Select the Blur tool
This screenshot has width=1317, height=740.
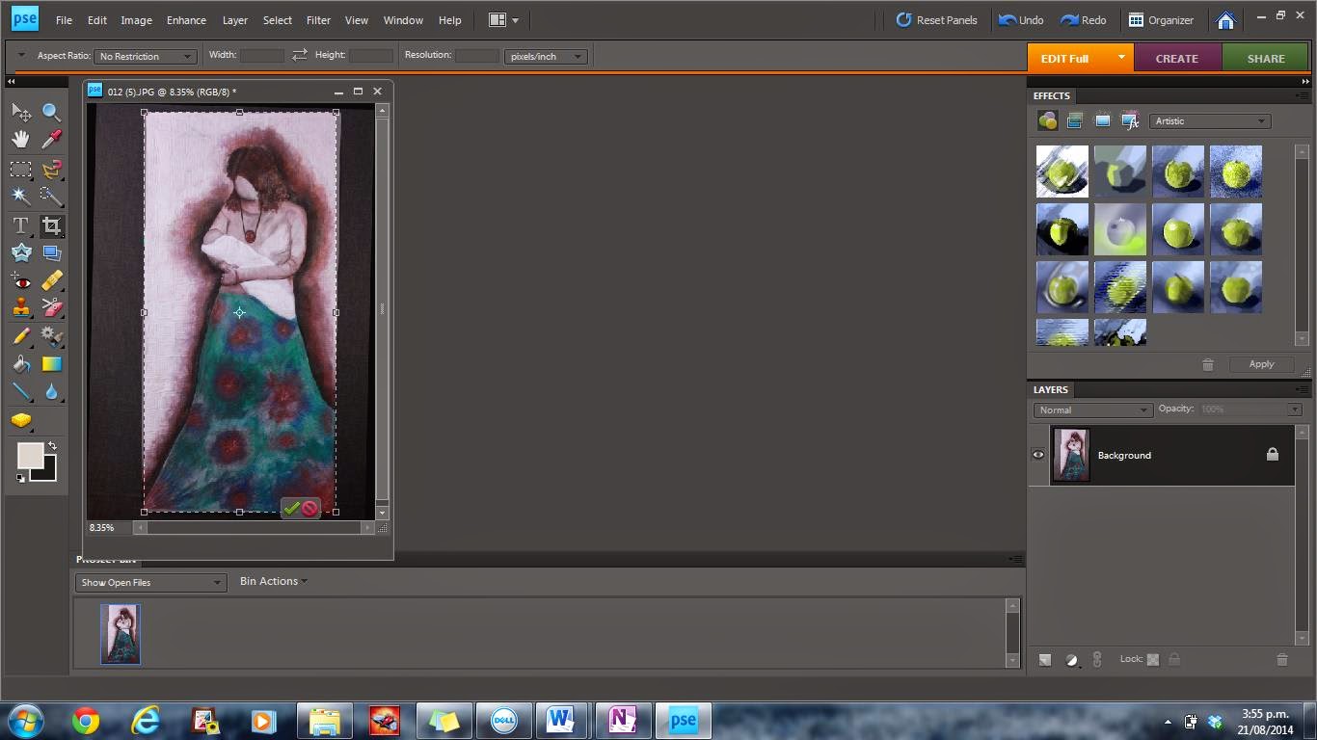point(52,391)
